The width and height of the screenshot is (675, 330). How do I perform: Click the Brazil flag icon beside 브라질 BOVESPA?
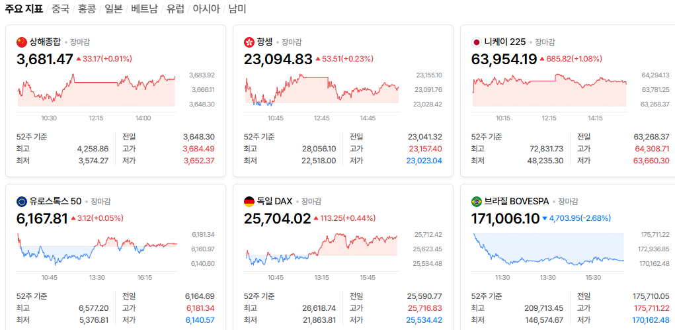coord(477,201)
